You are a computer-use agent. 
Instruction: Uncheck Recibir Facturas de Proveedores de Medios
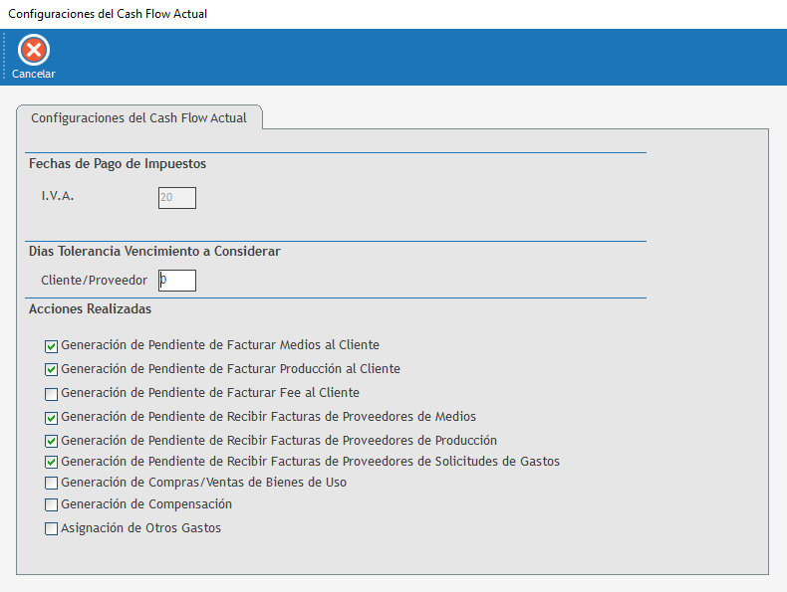pos(52,417)
